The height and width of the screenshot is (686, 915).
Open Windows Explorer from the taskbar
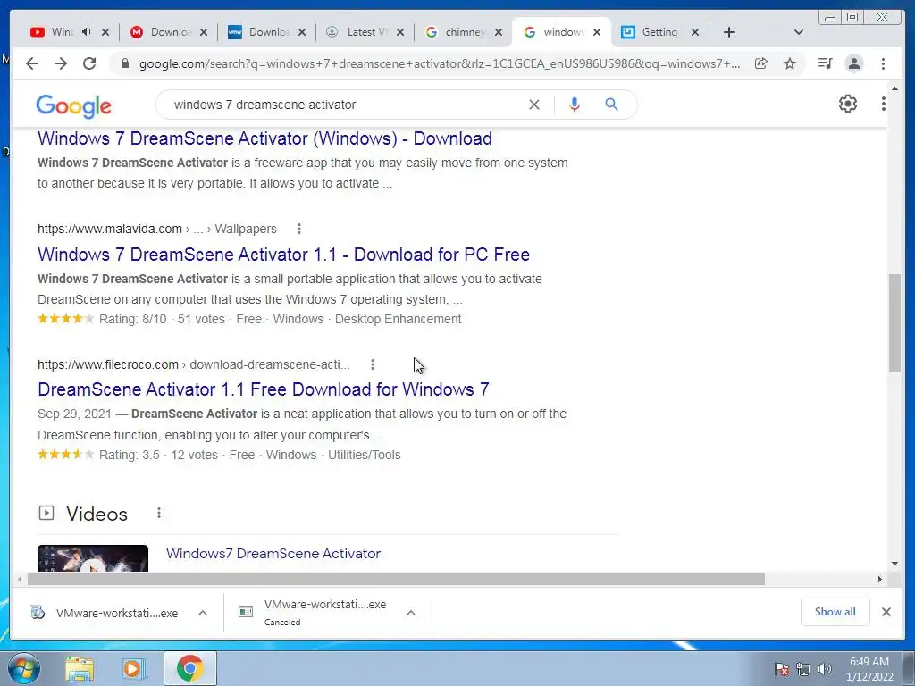80,668
